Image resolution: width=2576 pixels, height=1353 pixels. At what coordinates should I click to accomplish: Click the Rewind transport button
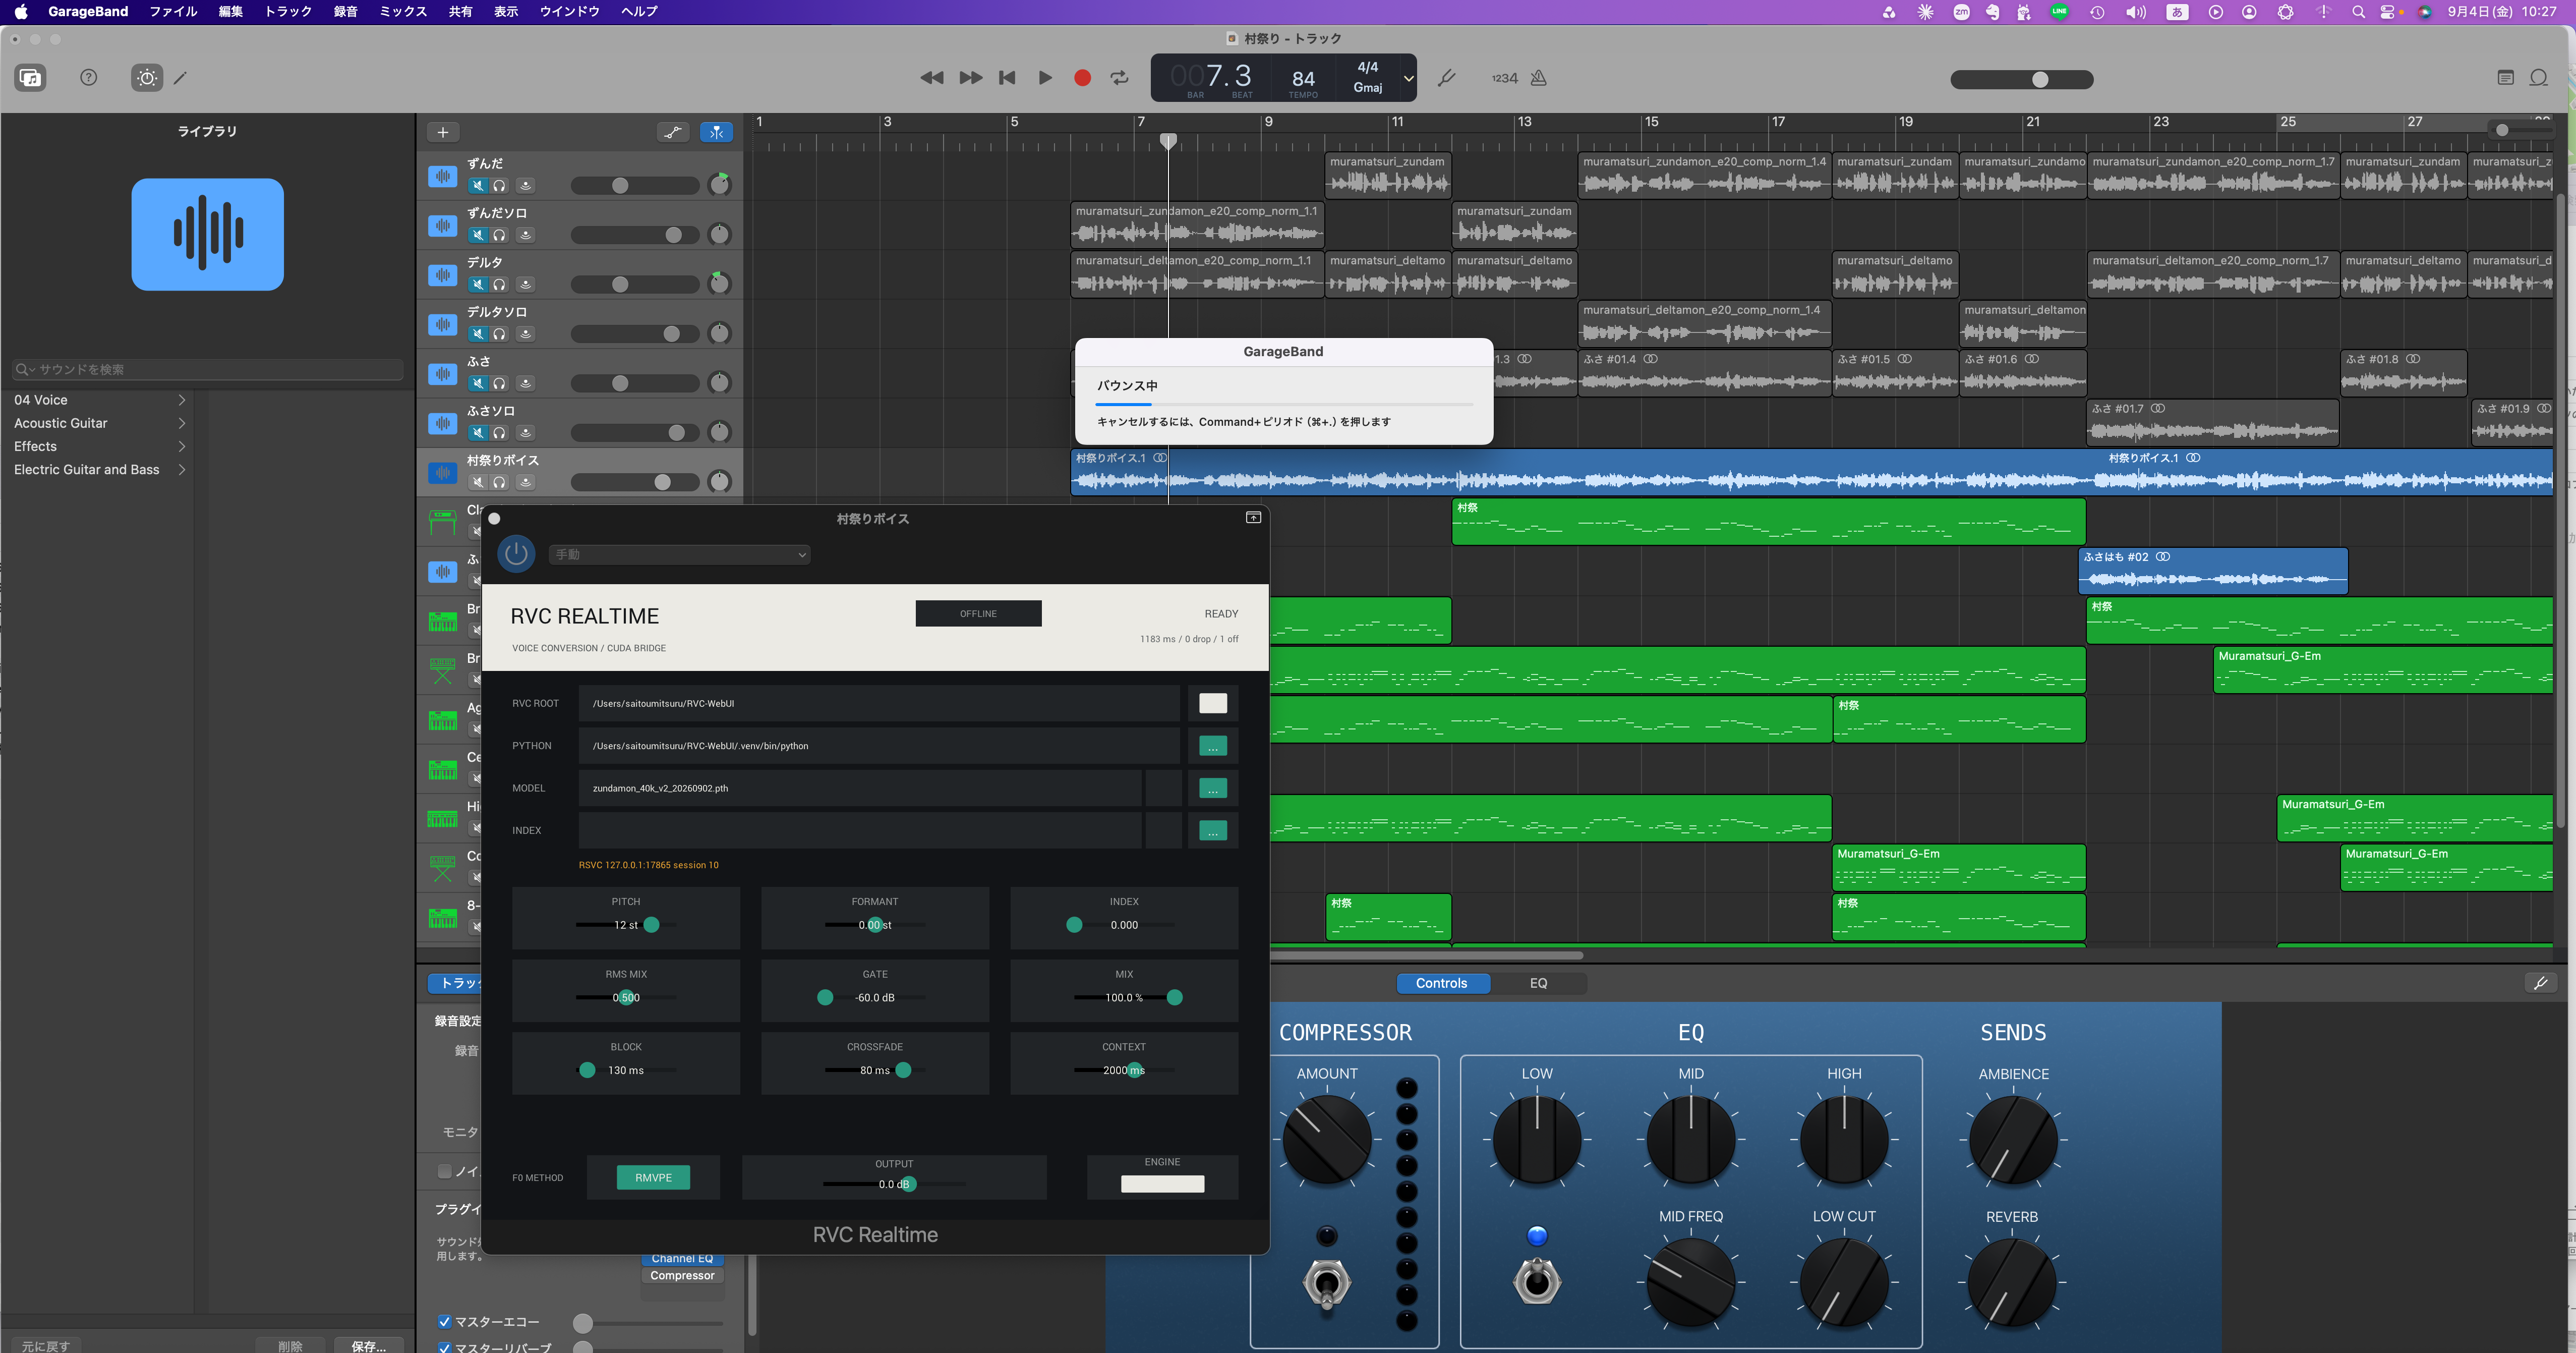[x=931, y=78]
